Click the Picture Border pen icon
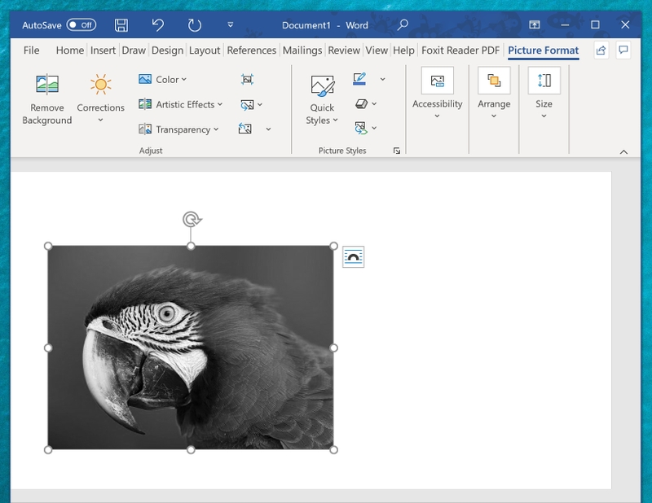 click(x=359, y=79)
